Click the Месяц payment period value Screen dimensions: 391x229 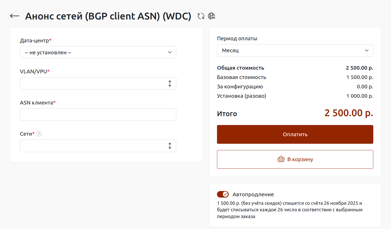230,50
